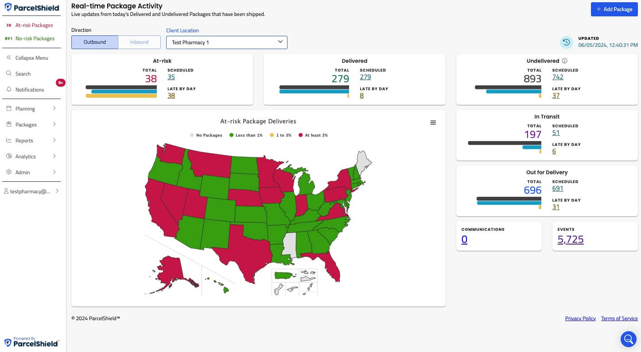Open At-risk Packages in sidebar
Image resolution: width=641 pixels, height=352 pixels.
pos(34,25)
